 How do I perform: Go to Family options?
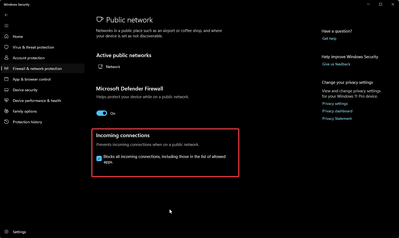(x=43, y=111)
